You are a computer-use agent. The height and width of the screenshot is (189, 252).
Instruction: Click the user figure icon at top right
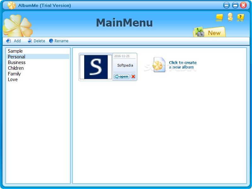point(230,17)
